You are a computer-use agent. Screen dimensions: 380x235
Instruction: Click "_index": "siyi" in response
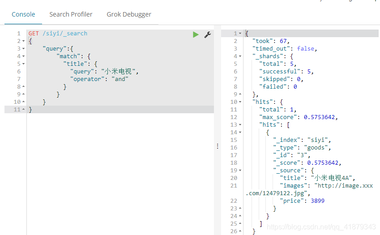click(x=302, y=140)
